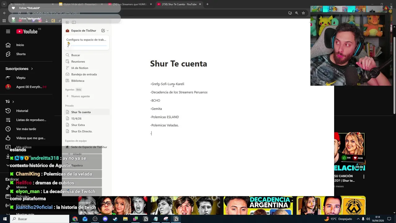Open the video thumbnail with 37:34 duration
Viewport: 396px width, 223px height.
click(x=350, y=152)
